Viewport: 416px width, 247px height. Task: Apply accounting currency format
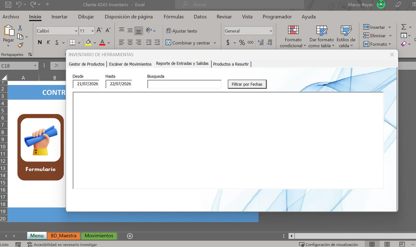[228, 43]
